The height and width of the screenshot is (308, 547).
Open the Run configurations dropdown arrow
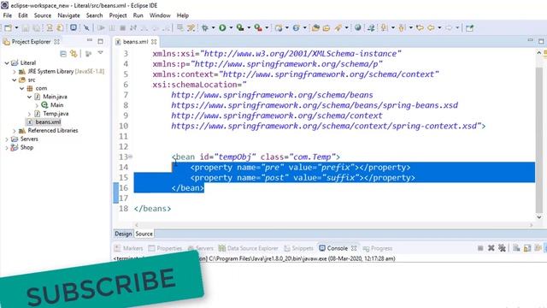tap(231, 28)
